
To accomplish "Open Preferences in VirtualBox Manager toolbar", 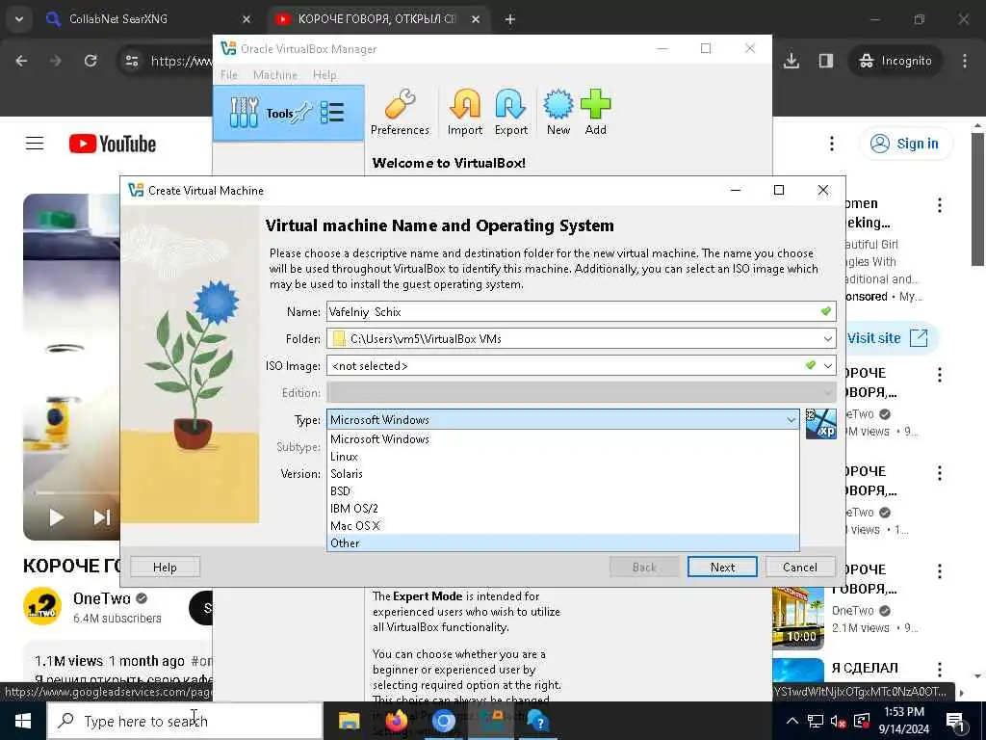I will pyautogui.click(x=400, y=113).
